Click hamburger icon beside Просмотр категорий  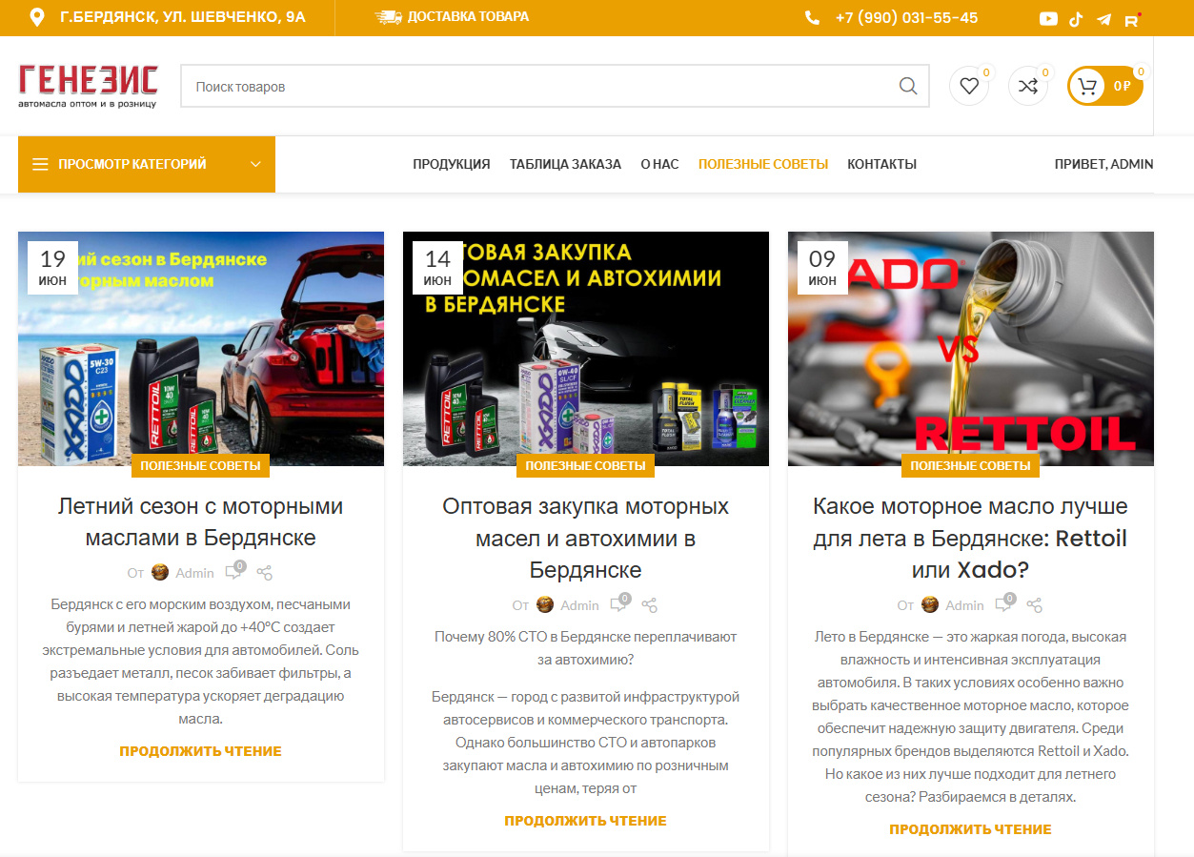[40, 164]
